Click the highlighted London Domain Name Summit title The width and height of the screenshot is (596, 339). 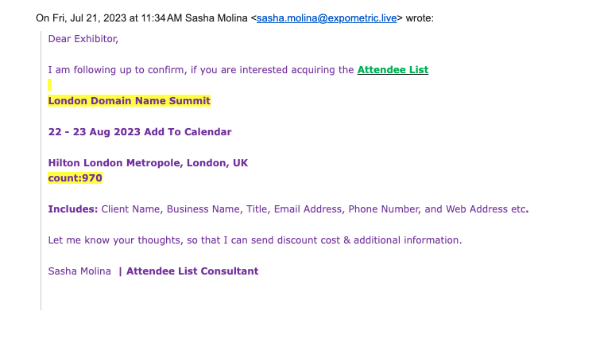pos(129,101)
